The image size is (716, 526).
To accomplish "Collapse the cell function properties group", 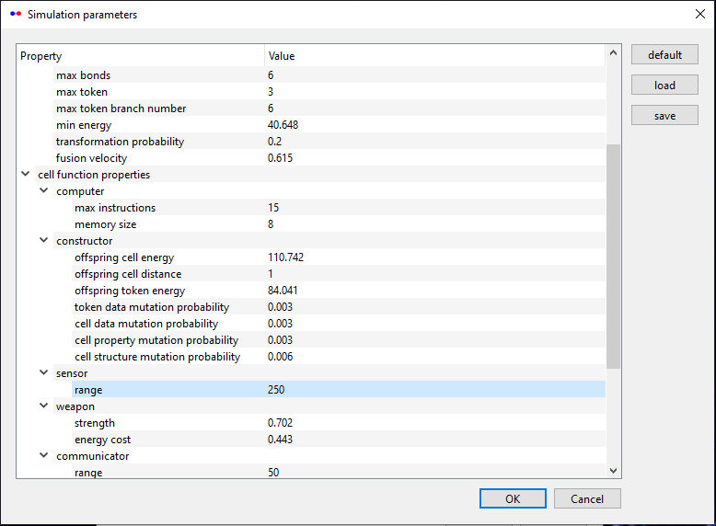I will point(25,175).
